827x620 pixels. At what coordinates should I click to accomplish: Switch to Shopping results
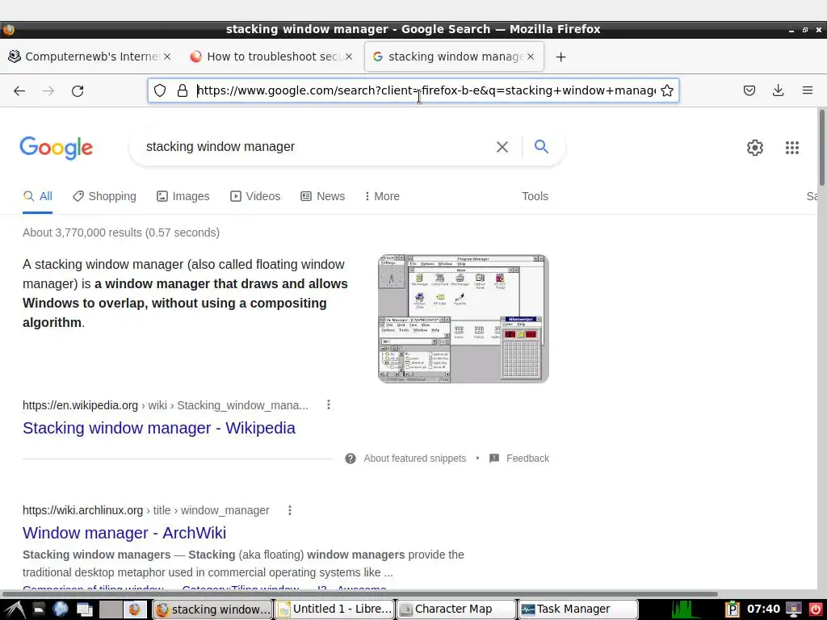(x=104, y=196)
